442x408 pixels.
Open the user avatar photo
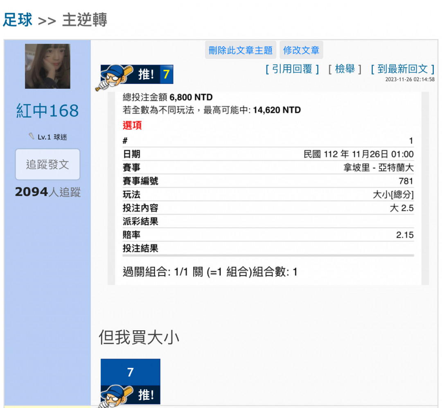tap(47, 66)
